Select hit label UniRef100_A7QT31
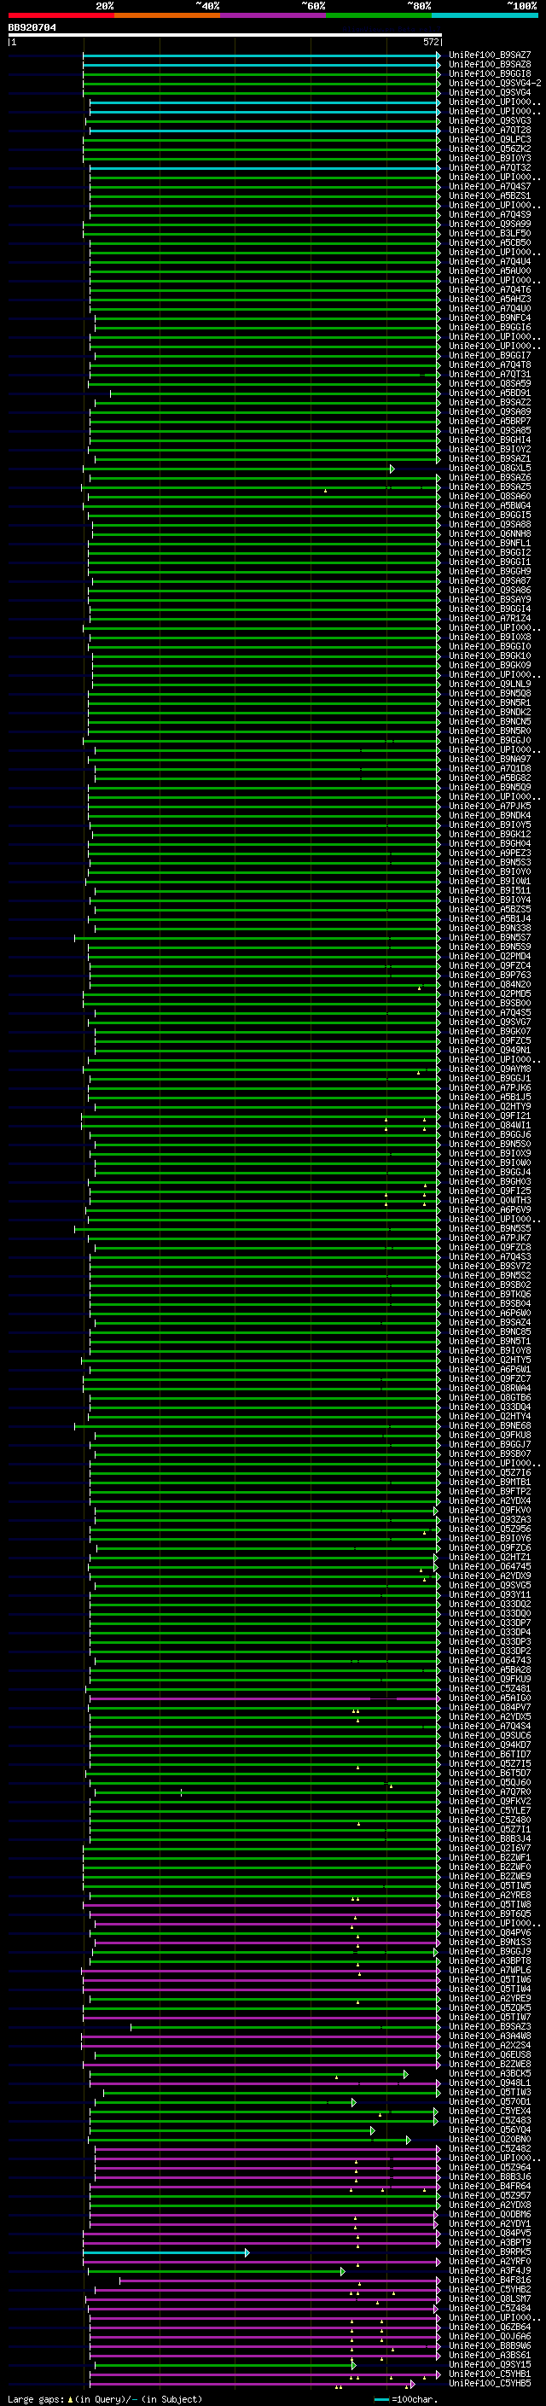This screenshot has height=2406, width=546. coord(490,375)
